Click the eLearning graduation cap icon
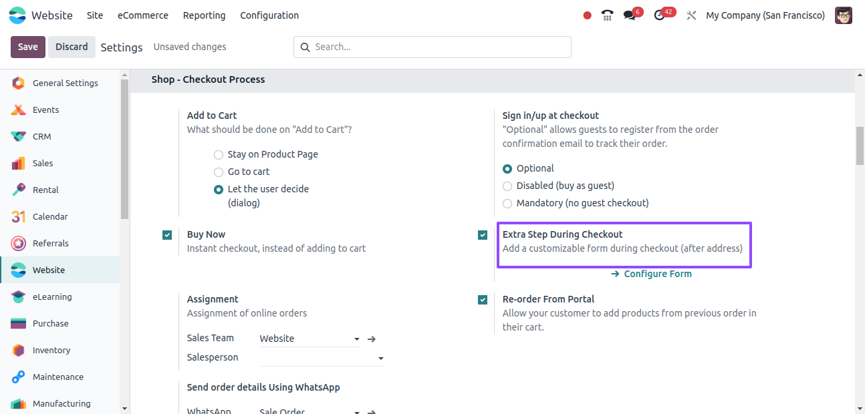The height and width of the screenshot is (414, 865). (19, 296)
